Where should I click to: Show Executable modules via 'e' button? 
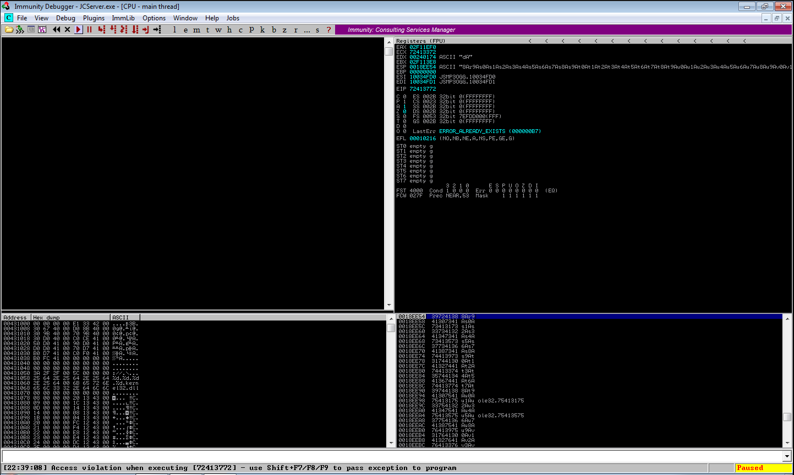tap(185, 30)
